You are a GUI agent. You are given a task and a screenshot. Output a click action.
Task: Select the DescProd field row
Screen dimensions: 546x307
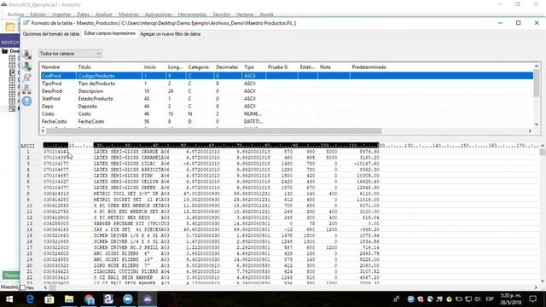(287, 91)
